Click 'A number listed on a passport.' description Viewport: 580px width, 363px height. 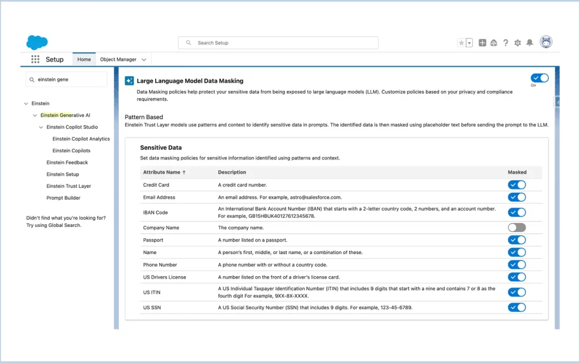253,240
